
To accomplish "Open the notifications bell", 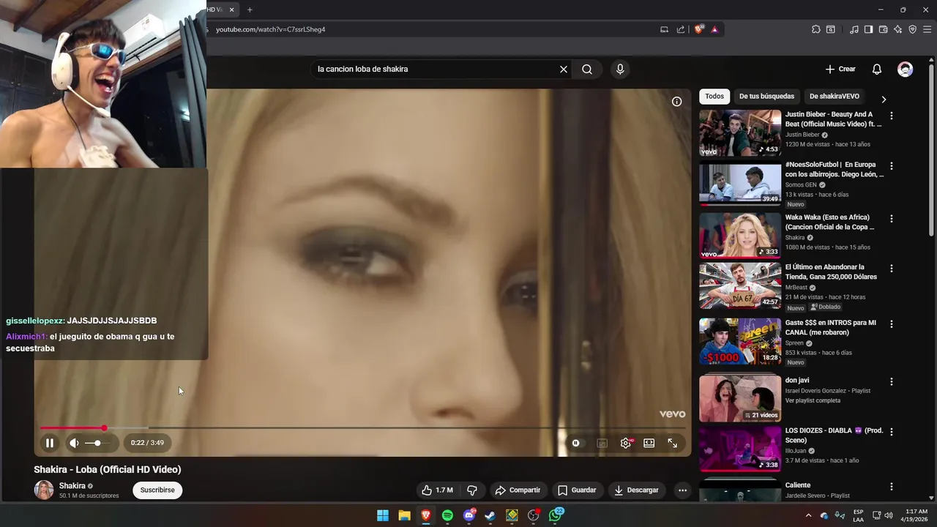I will click(876, 69).
